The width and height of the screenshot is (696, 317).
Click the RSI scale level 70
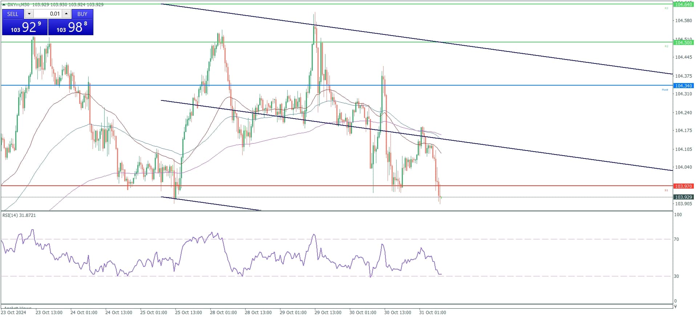coord(676,239)
